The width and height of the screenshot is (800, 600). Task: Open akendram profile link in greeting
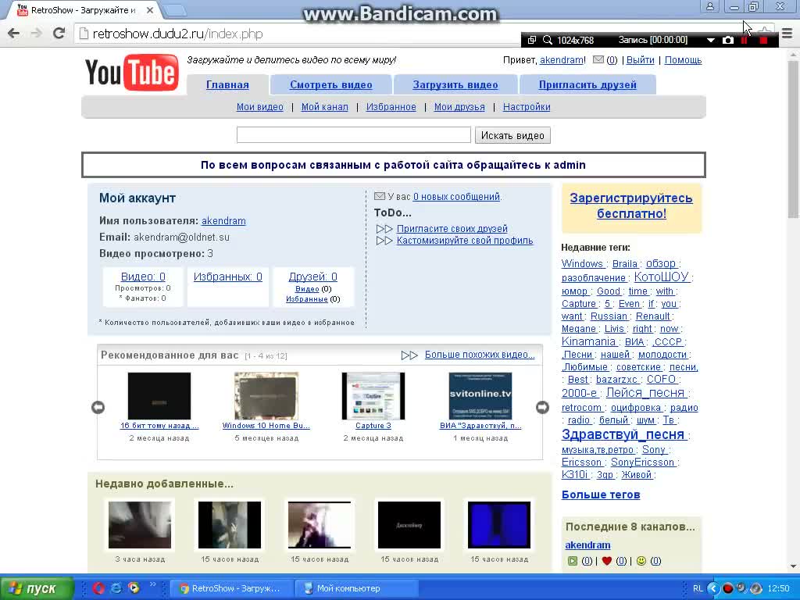[x=562, y=59]
